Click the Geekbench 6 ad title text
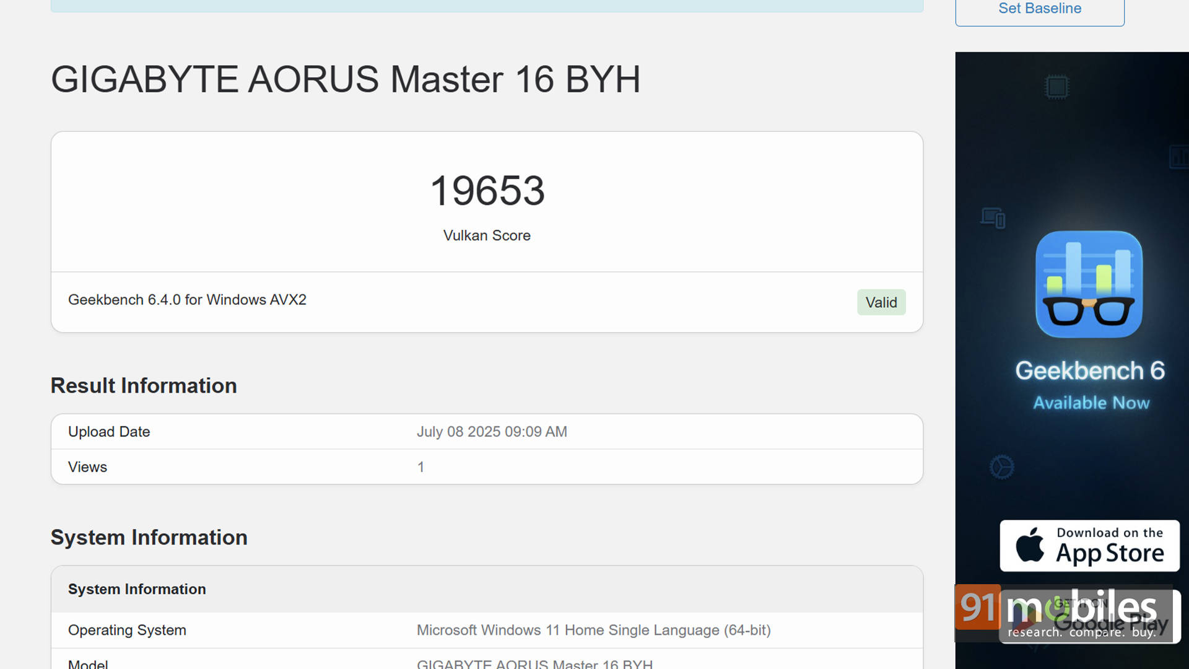This screenshot has width=1189, height=669. pos(1090,370)
